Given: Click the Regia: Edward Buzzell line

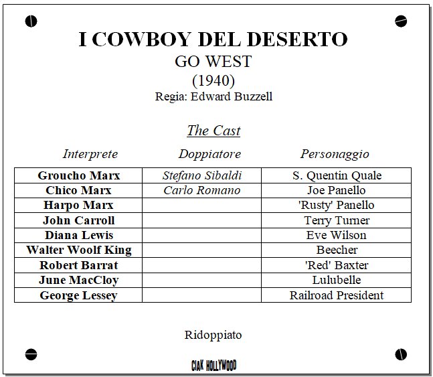Looking at the screenshot, I should (x=213, y=96).
